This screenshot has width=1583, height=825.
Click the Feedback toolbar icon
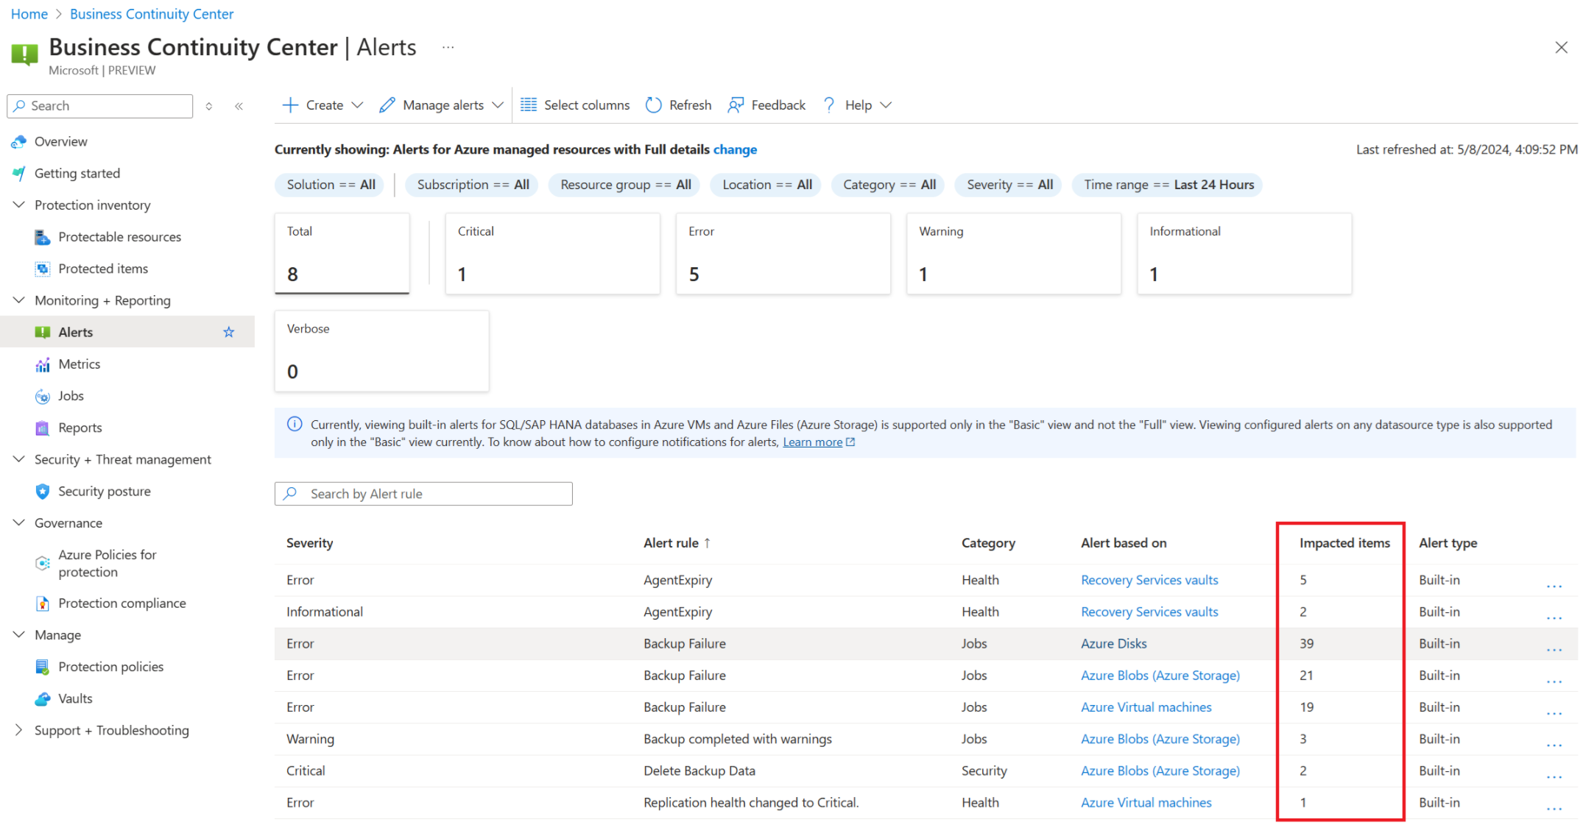(736, 105)
